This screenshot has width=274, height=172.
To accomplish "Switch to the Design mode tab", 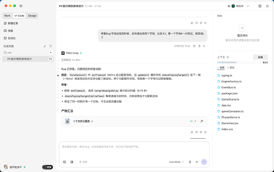I will pyautogui.click(x=32, y=16).
